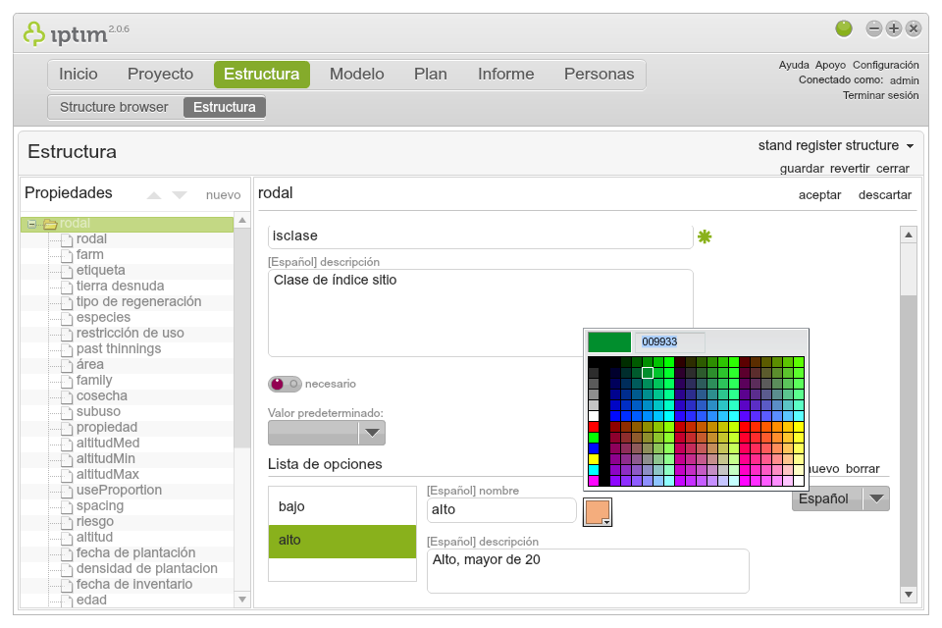Viewport: 942px width, 628px height.
Task: Collapse the rodal tree root node
Action: pyautogui.click(x=31, y=224)
